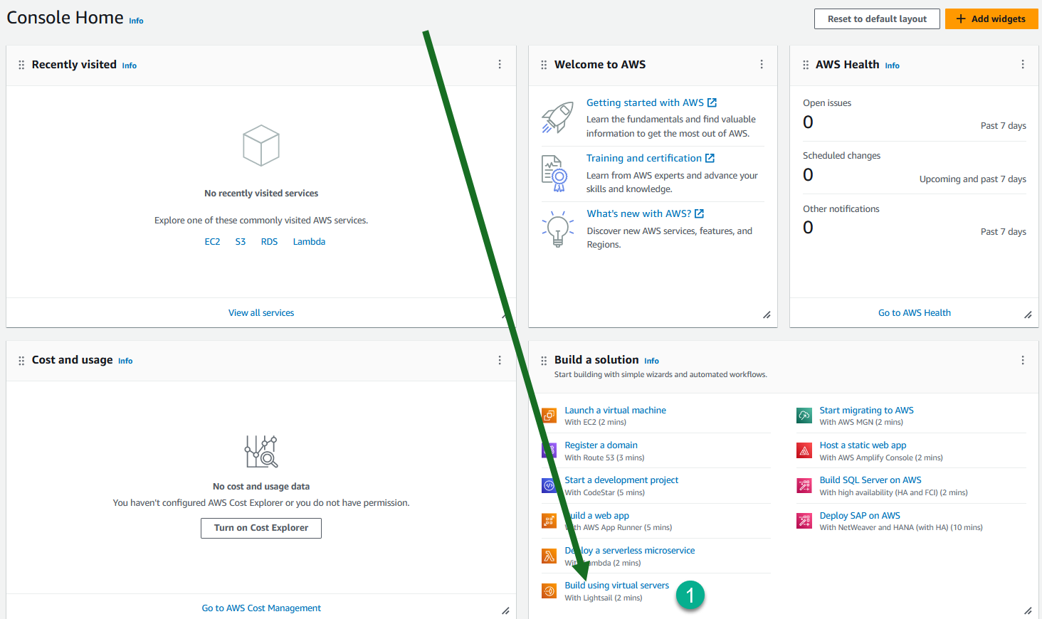Screen dimensions: 1042x619
Task: Open Start migrating to AWS link
Action: (x=866, y=411)
